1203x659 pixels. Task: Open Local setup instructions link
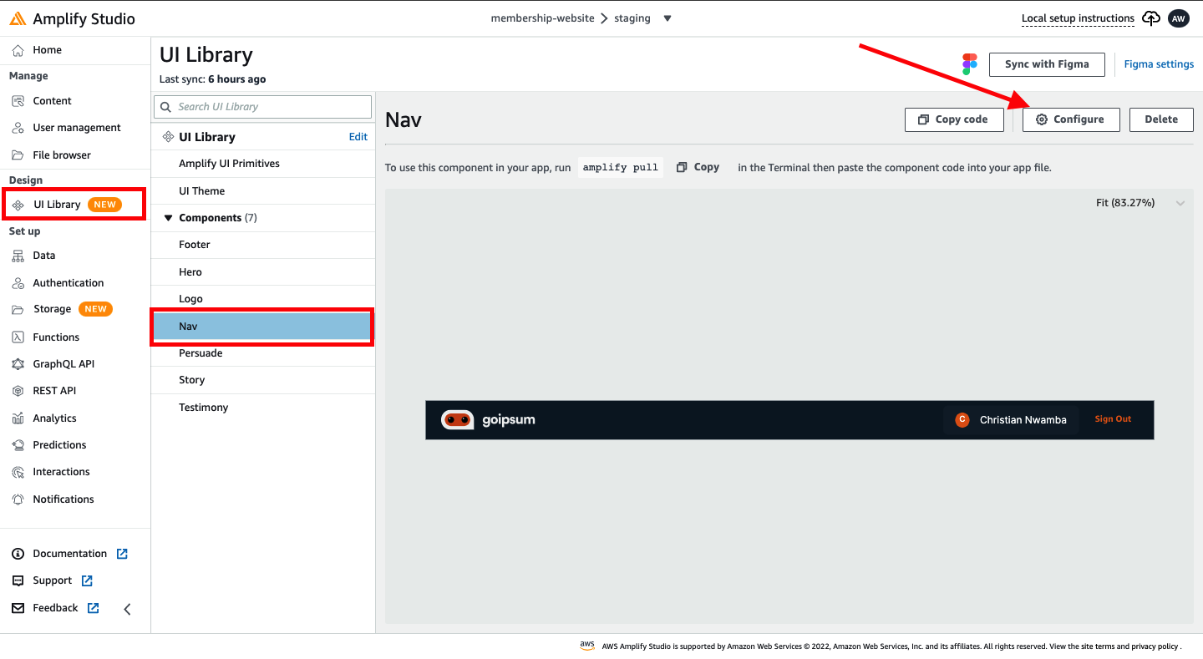pos(1078,18)
